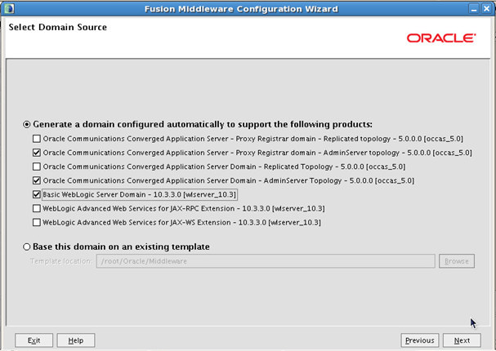Click the Oracle logo
This screenshot has width=496, height=351.
click(x=440, y=38)
